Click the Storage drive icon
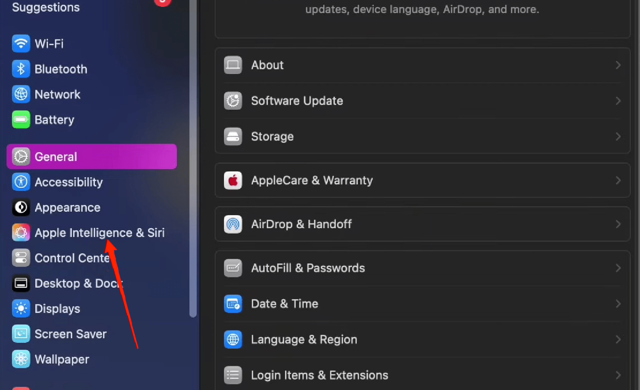The image size is (640, 390). pos(233,137)
